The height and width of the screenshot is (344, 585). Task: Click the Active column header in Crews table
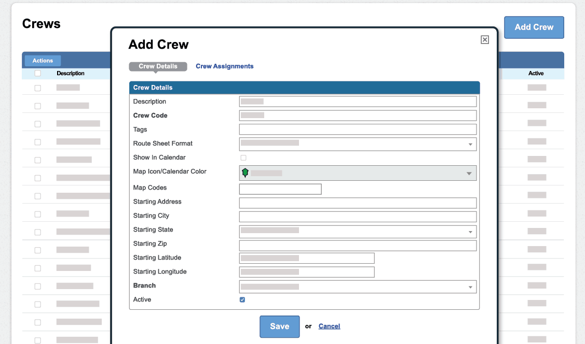pos(536,74)
